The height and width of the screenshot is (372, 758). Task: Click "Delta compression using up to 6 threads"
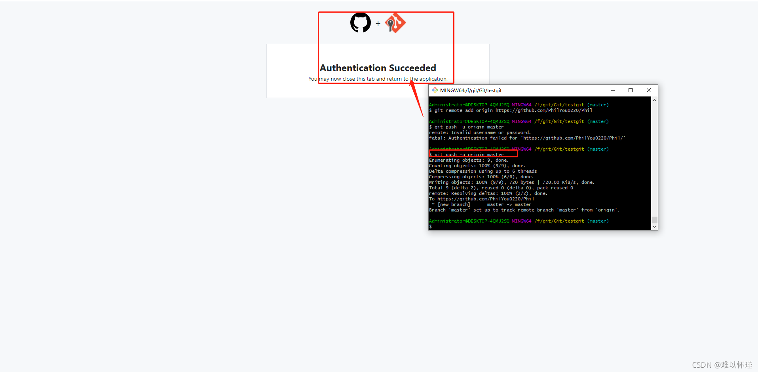483,171
